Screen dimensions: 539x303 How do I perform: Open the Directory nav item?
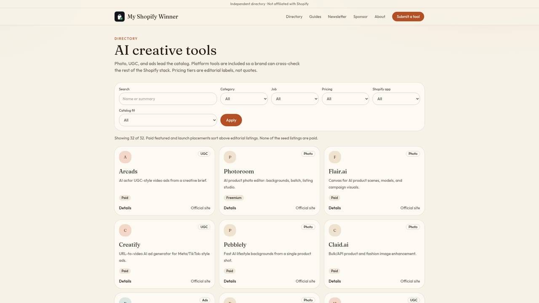pyautogui.click(x=294, y=16)
